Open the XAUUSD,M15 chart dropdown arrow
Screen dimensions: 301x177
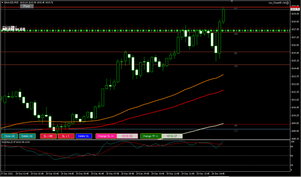click(2, 2)
